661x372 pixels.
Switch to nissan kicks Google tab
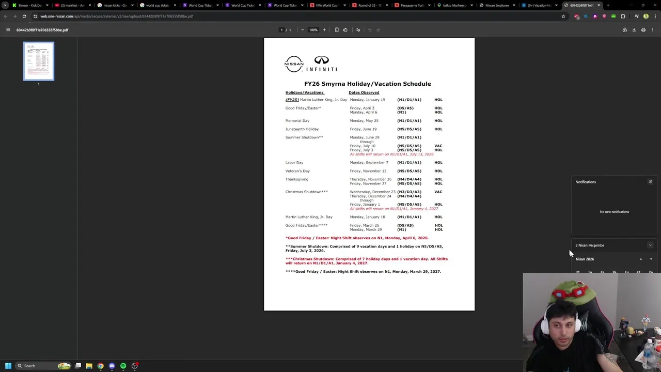pyautogui.click(x=115, y=5)
